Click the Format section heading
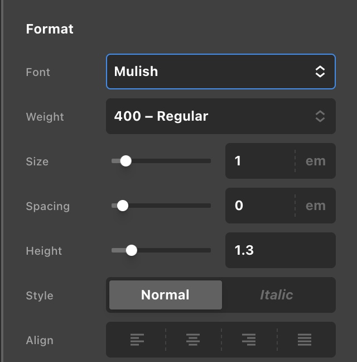The height and width of the screenshot is (362, 357). tap(50, 29)
